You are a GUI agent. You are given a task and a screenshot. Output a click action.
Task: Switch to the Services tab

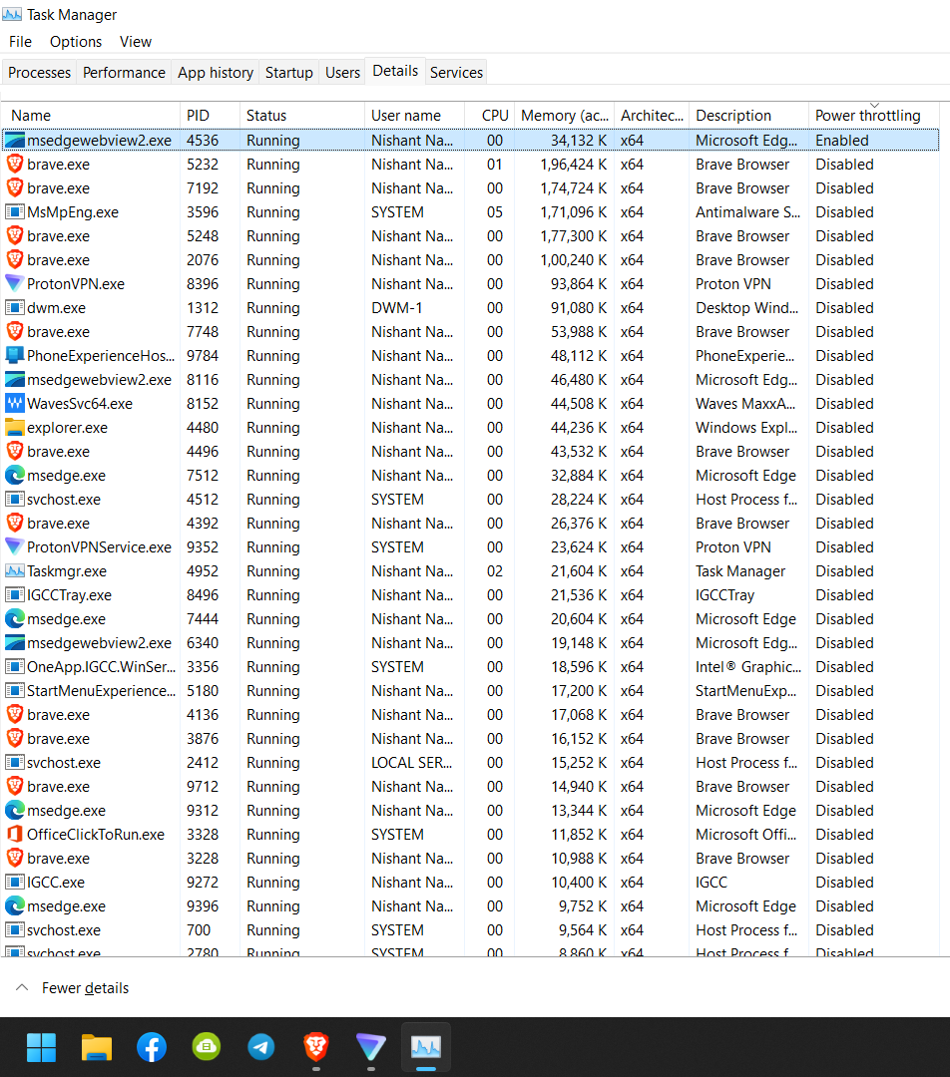tap(456, 72)
